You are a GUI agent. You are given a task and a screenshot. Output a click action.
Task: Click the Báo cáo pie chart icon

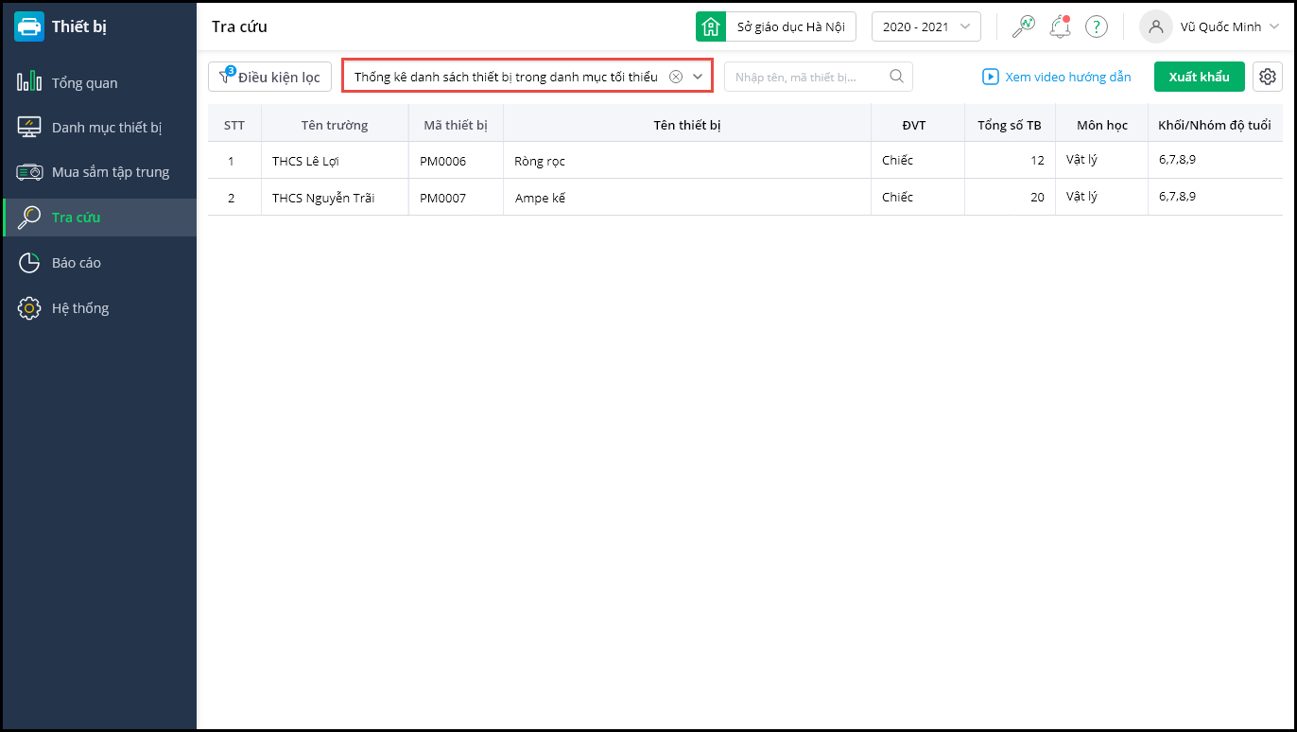click(x=29, y=263)
